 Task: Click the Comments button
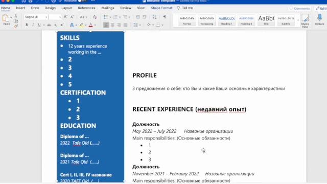pos(300,8)
